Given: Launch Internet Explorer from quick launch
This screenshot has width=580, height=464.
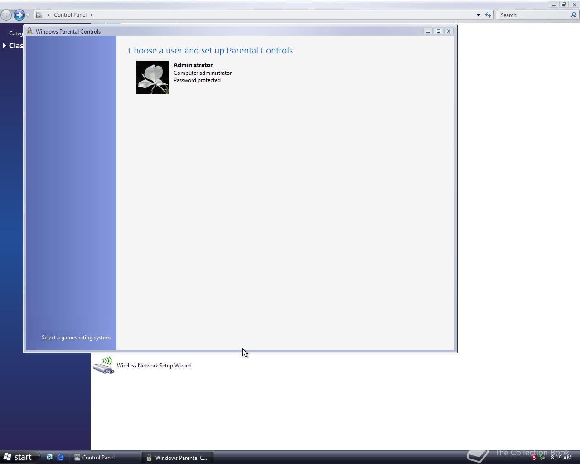Looking at the screenshot, I should click(x=60, y=457).
